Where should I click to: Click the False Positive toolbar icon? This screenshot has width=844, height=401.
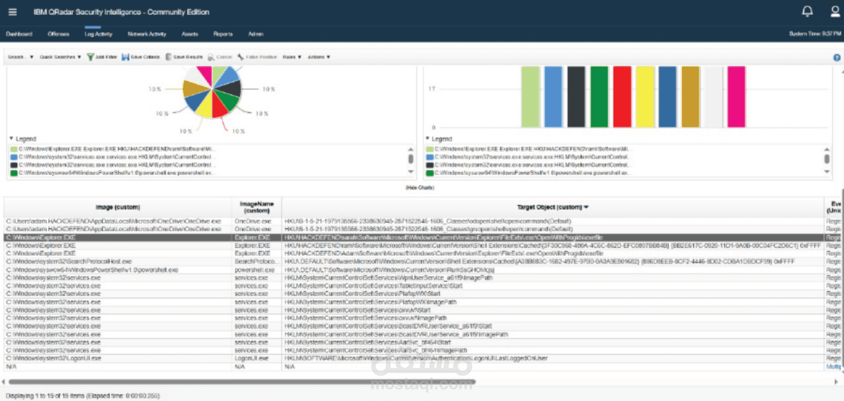(240, 57)
